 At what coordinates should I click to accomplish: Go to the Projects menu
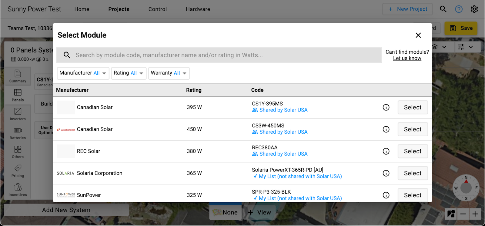coord(119,9)
